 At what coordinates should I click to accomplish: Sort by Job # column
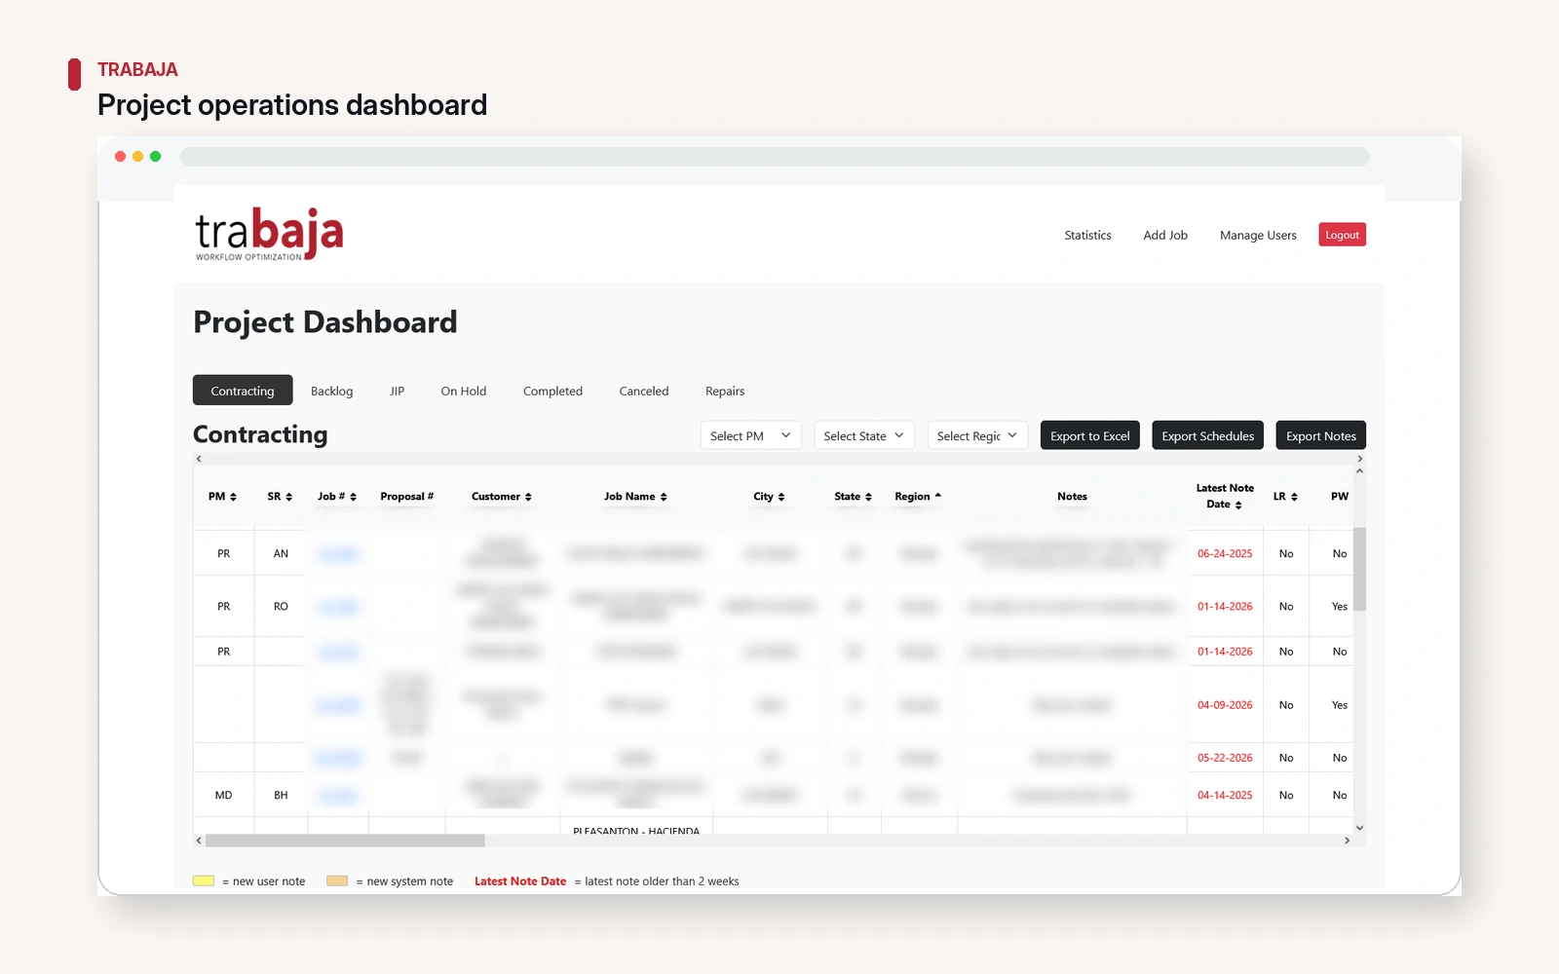coord(337,497)
